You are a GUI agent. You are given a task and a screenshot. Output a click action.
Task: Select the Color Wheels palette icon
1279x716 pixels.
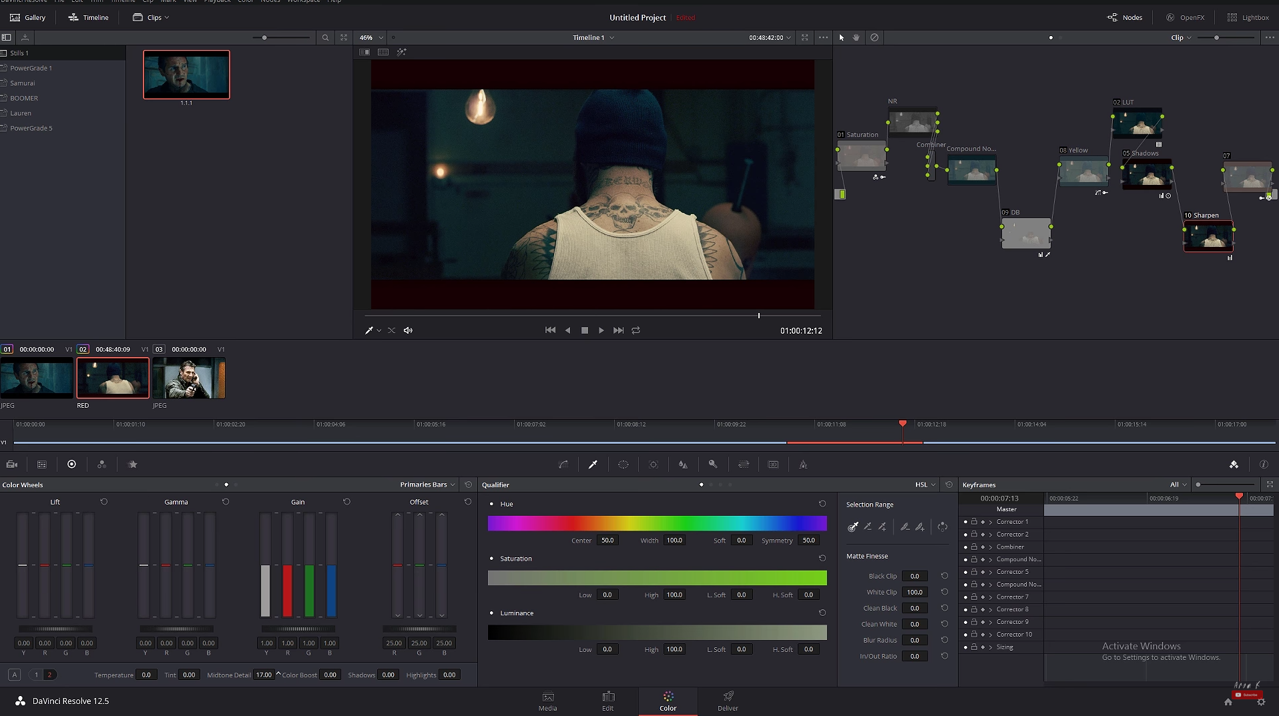[71, 464]
